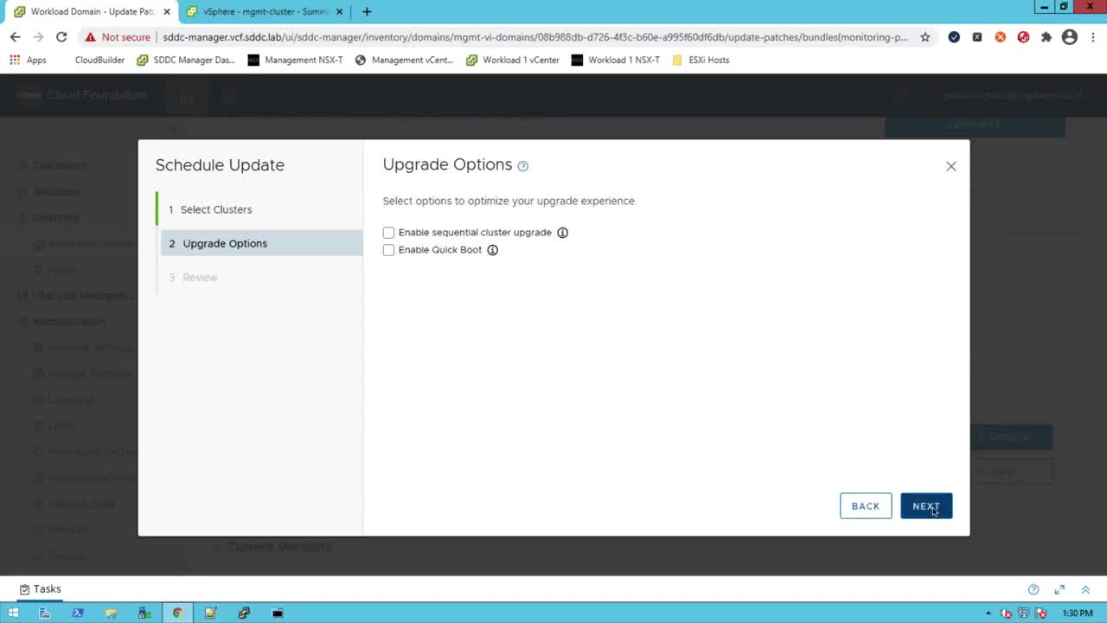This screenshot has height=623, width=1107.
Task: Bookmark this page with star icon
Action: 925,37
